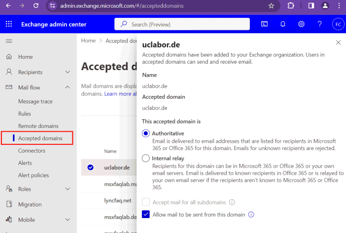Click the Exchange admin center title
Viewport: 346px width, 233px height.
54,24
